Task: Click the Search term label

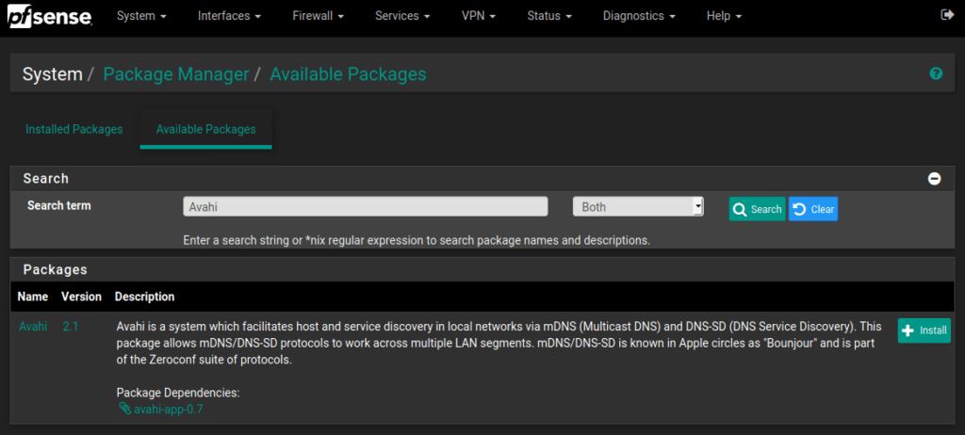Action: (x=59, y=205)
